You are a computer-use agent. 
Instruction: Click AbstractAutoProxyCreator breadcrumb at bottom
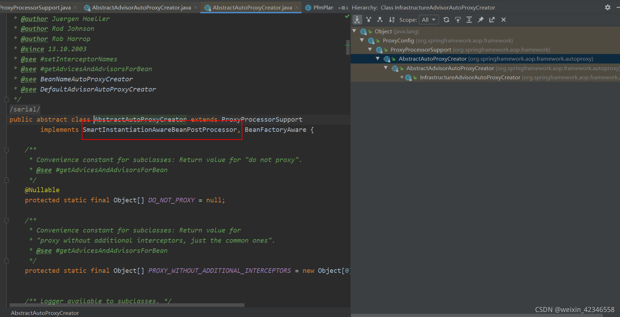click(45, 313)
